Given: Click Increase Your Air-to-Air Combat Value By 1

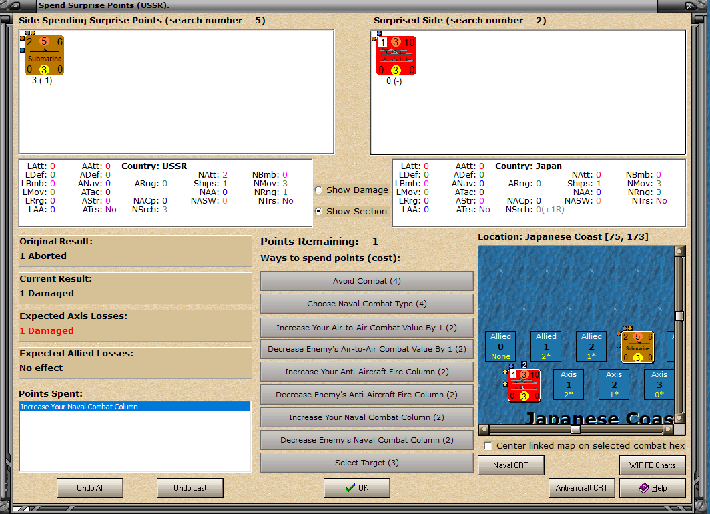Looking at the screenshot, I should pos(367,327).
